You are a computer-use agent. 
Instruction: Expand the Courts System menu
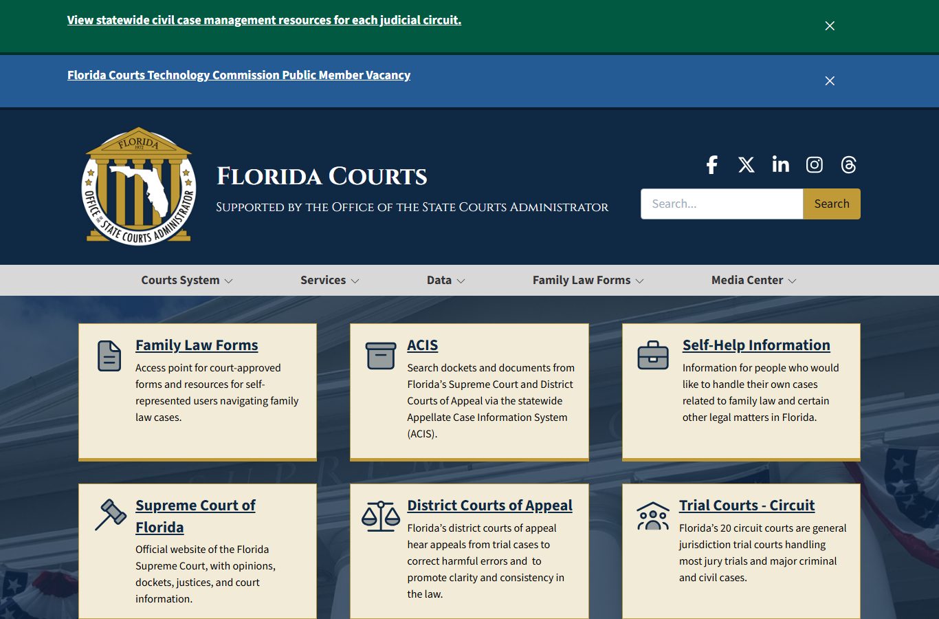coord(187,280)
